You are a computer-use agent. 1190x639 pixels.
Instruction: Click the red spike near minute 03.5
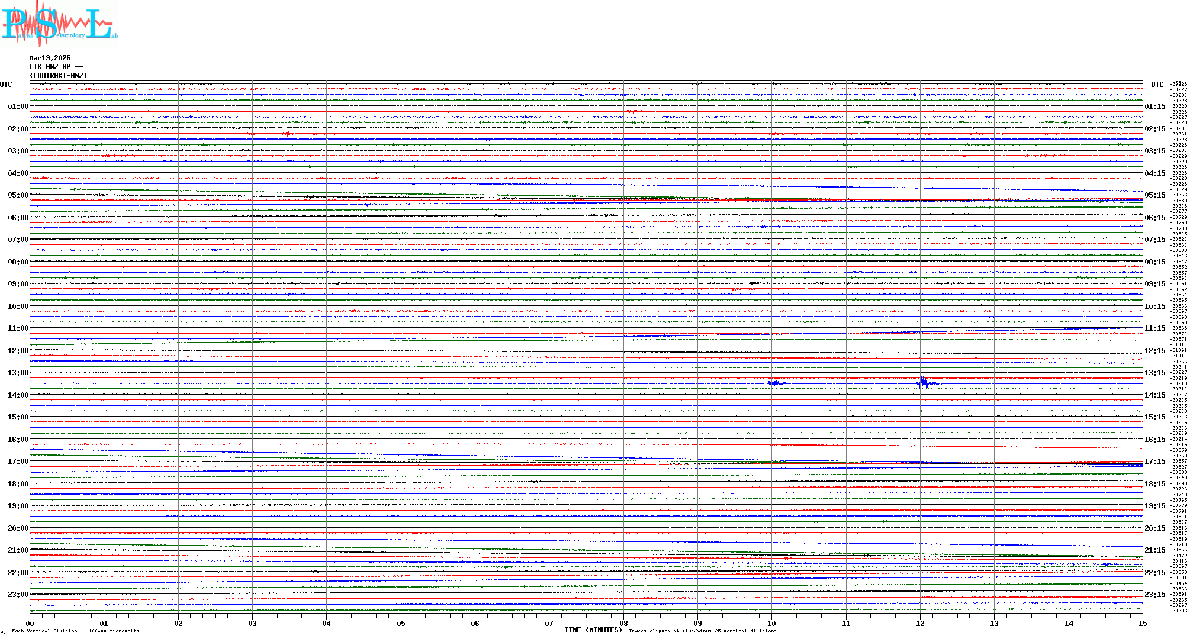(x=288, y=134)
